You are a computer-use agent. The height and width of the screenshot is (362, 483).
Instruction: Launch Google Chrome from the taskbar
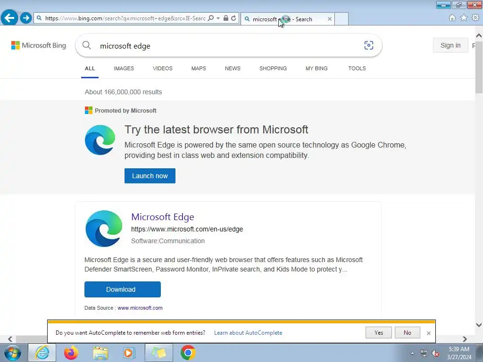[188, 353]
